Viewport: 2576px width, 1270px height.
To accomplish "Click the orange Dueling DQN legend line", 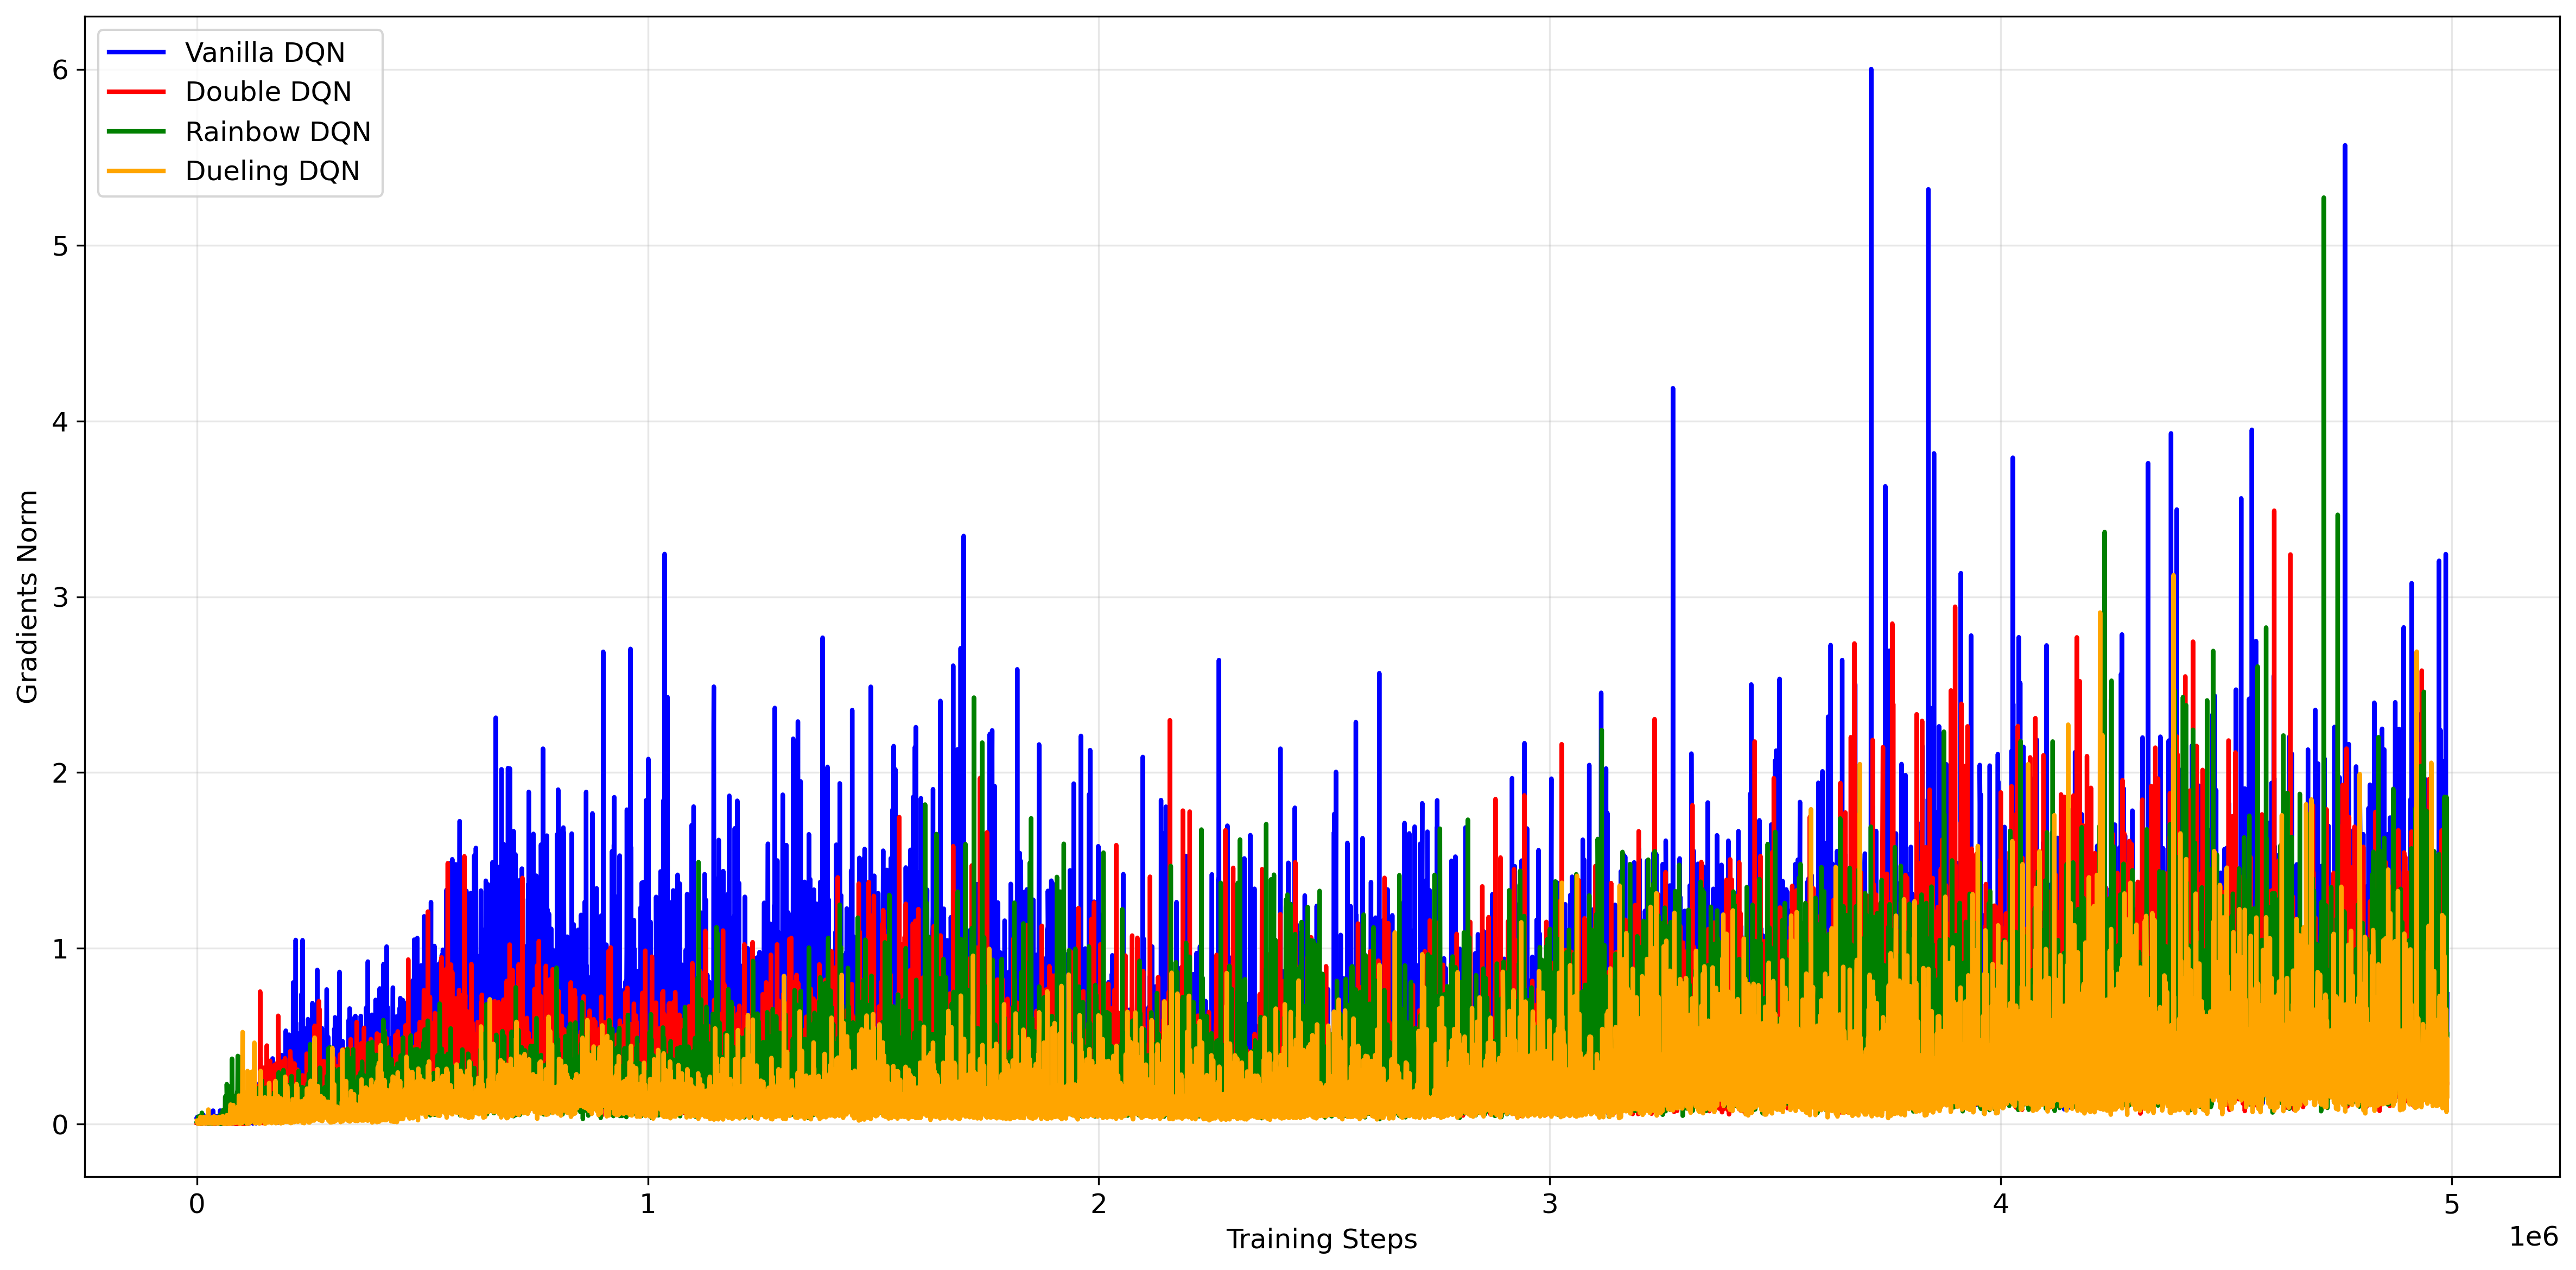I will click(x=136, y=171).
